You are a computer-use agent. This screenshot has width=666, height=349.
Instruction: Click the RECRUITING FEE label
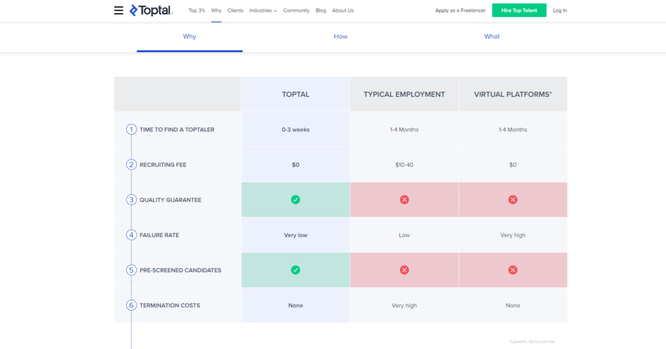pos(163,165)
